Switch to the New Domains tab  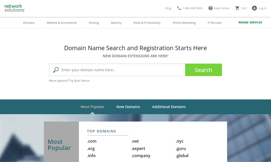tap(128, 107)
